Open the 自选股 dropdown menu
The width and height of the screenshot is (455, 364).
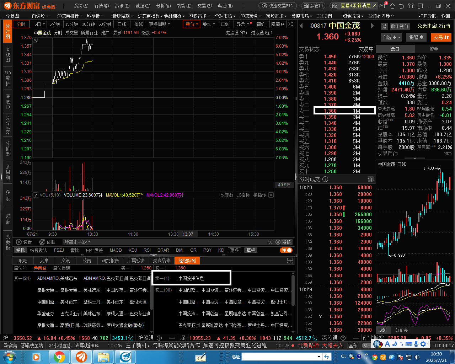coord(41,16)
